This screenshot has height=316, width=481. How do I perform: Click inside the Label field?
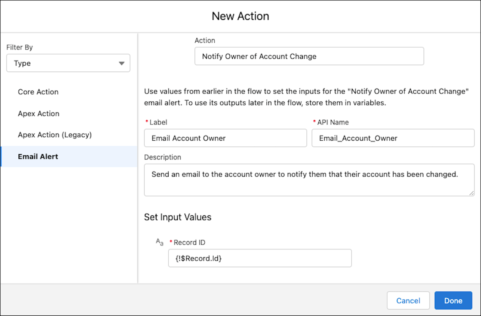[x=225, y=138]
